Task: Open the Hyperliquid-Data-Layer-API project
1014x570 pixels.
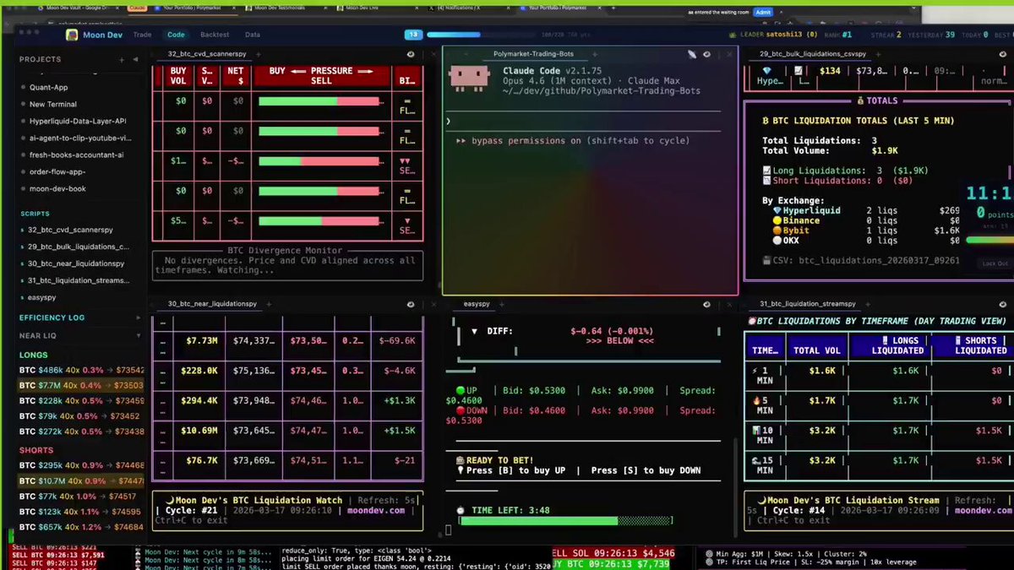Action: pyautogui.click(x=78, y=121)
